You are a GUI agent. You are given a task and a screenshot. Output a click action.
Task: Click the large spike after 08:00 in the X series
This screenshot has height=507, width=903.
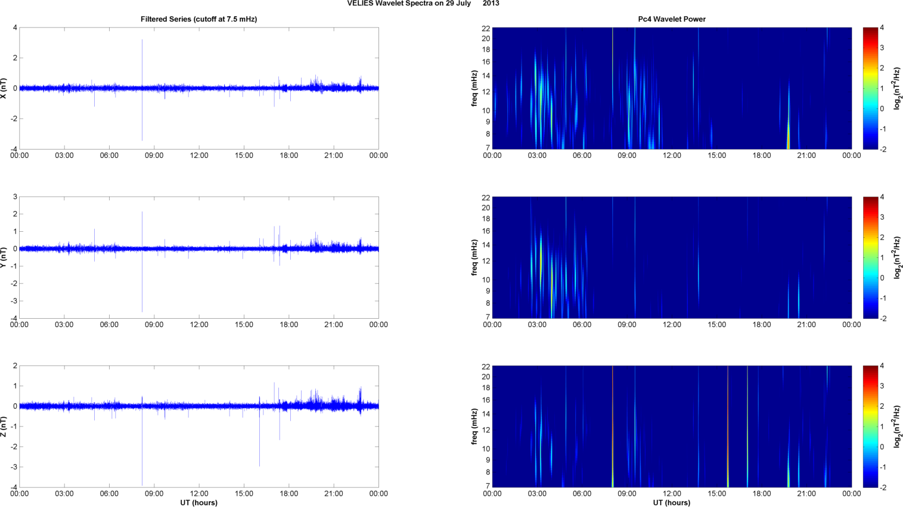click(x=142, y=90)
